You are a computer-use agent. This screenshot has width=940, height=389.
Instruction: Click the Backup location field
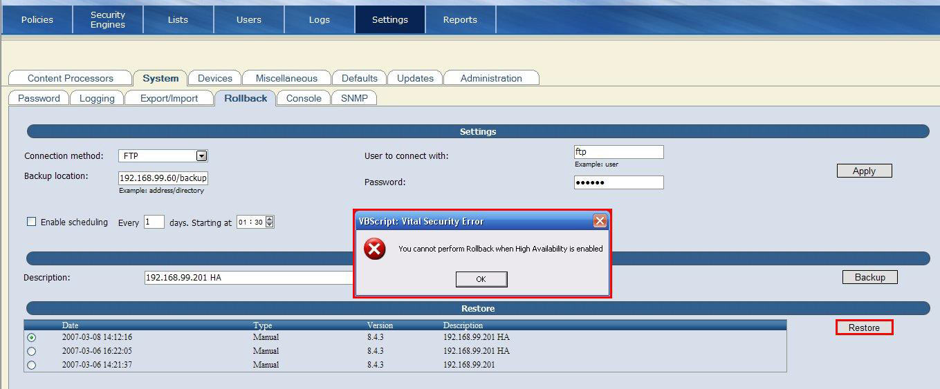(163, 178)
